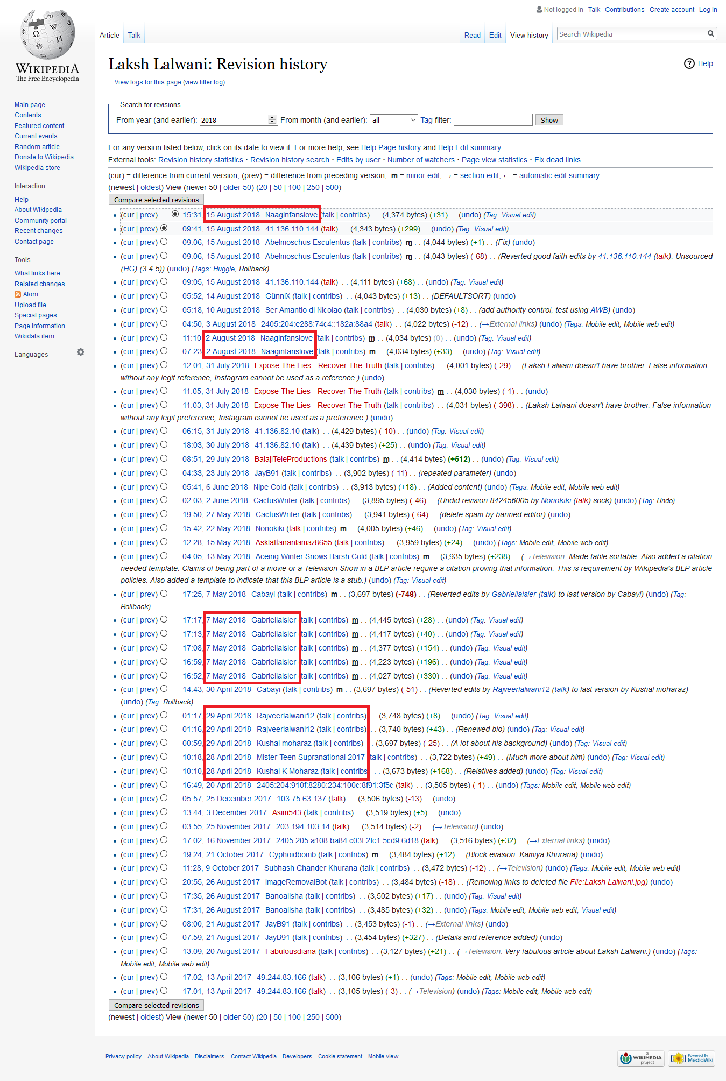Open the Wikidata item link

tap(34, 336)
